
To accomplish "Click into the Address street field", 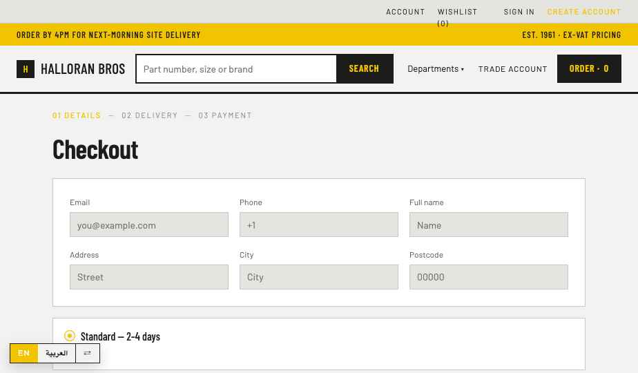I will 149,277.
